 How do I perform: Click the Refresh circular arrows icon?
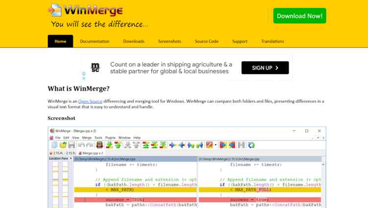pyautogui.click(x=251, y=145)
